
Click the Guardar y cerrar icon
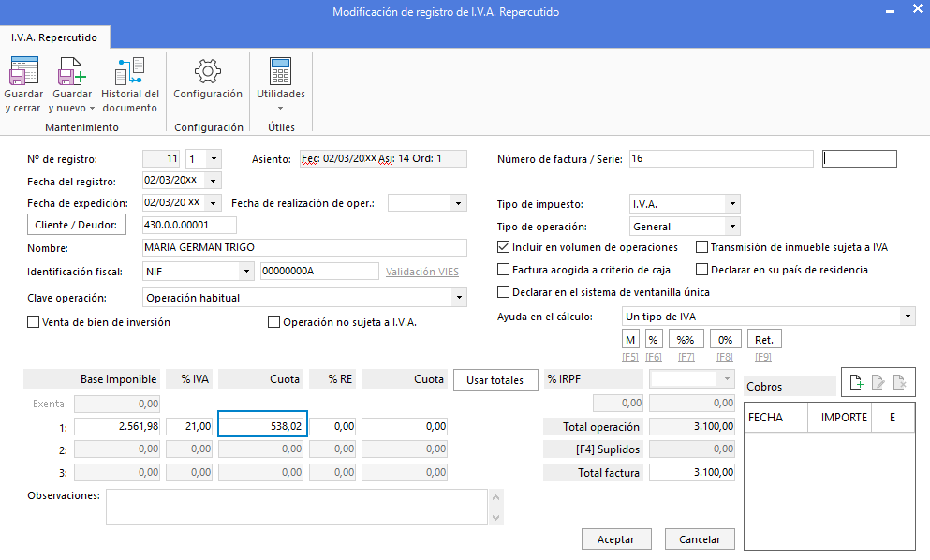point(23,70)
